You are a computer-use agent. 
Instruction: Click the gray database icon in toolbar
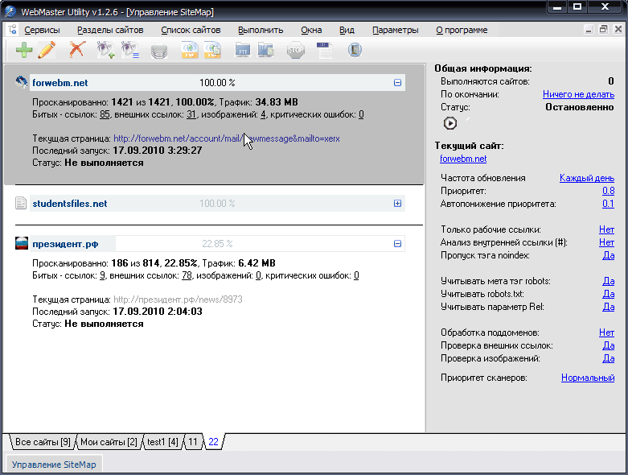pyautogui.click(x=159, y=51)
